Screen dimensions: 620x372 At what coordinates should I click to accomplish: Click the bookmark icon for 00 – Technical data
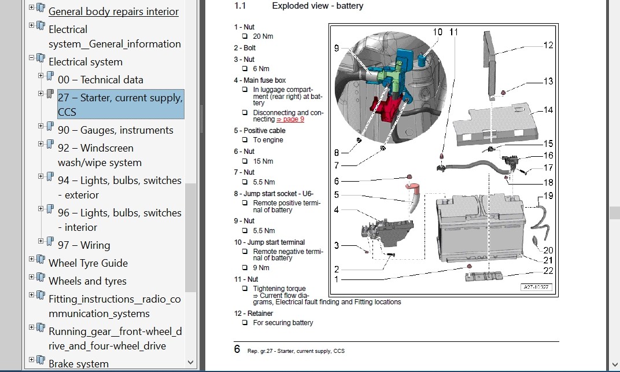pos(50,76)
